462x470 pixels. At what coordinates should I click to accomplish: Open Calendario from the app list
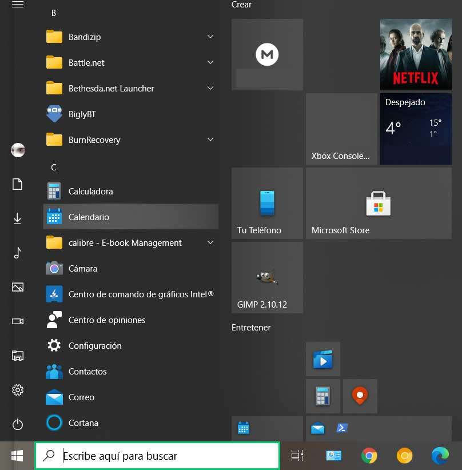click(131, 217)
